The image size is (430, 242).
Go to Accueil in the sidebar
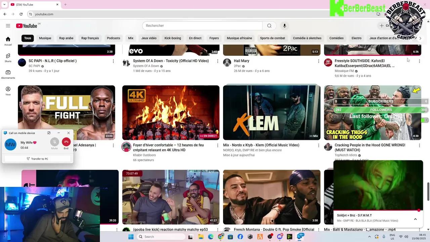(x=8, y=41)
